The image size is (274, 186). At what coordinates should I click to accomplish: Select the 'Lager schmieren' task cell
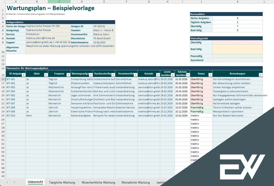tap(82, 96)
